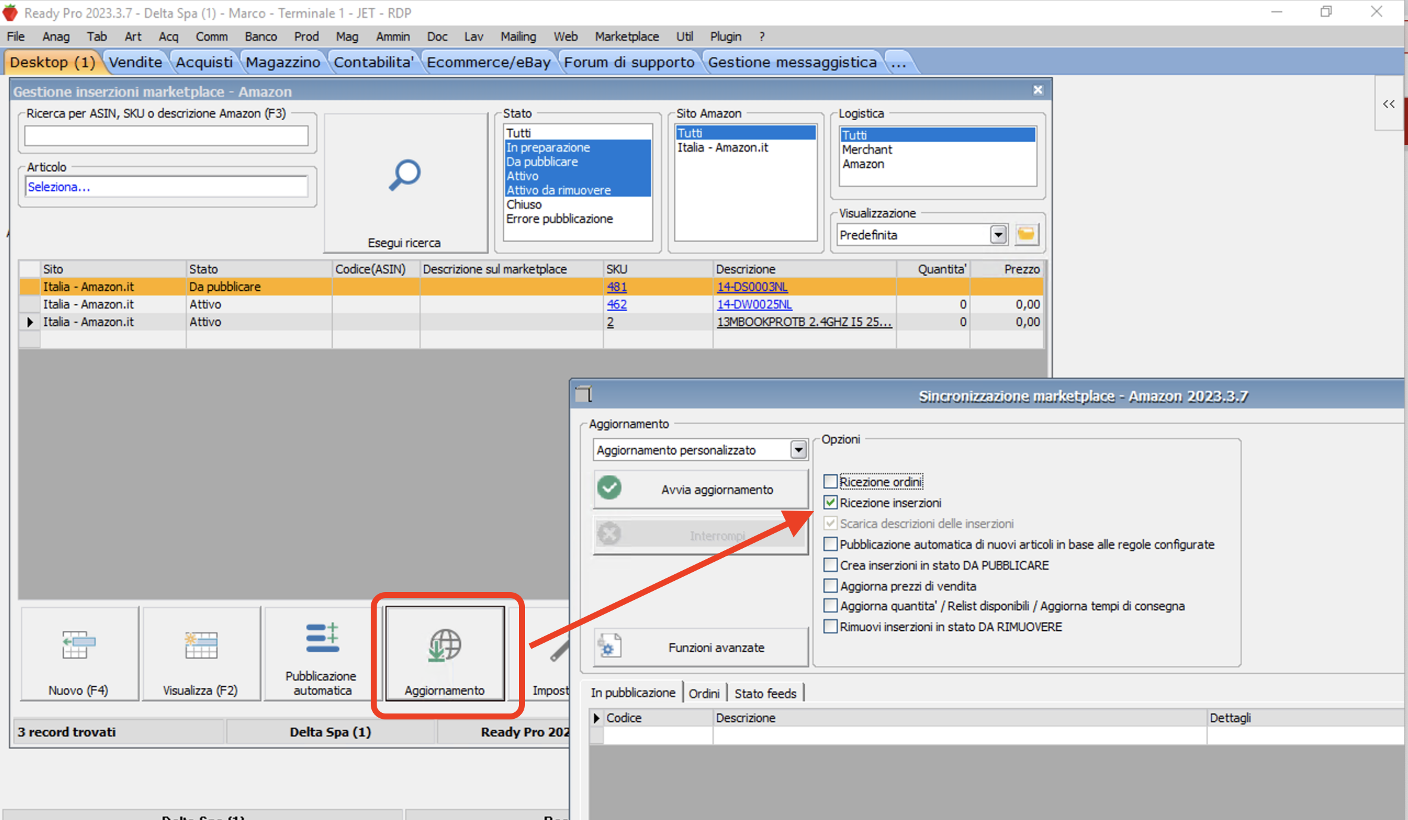Sort by the Codice(ASIN) column header
1408x820 pixels.
pyautogui.click(x=376, y=269)
